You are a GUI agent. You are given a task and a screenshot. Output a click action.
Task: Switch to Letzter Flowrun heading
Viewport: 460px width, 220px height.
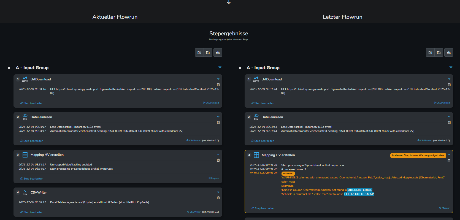point(342,17)
